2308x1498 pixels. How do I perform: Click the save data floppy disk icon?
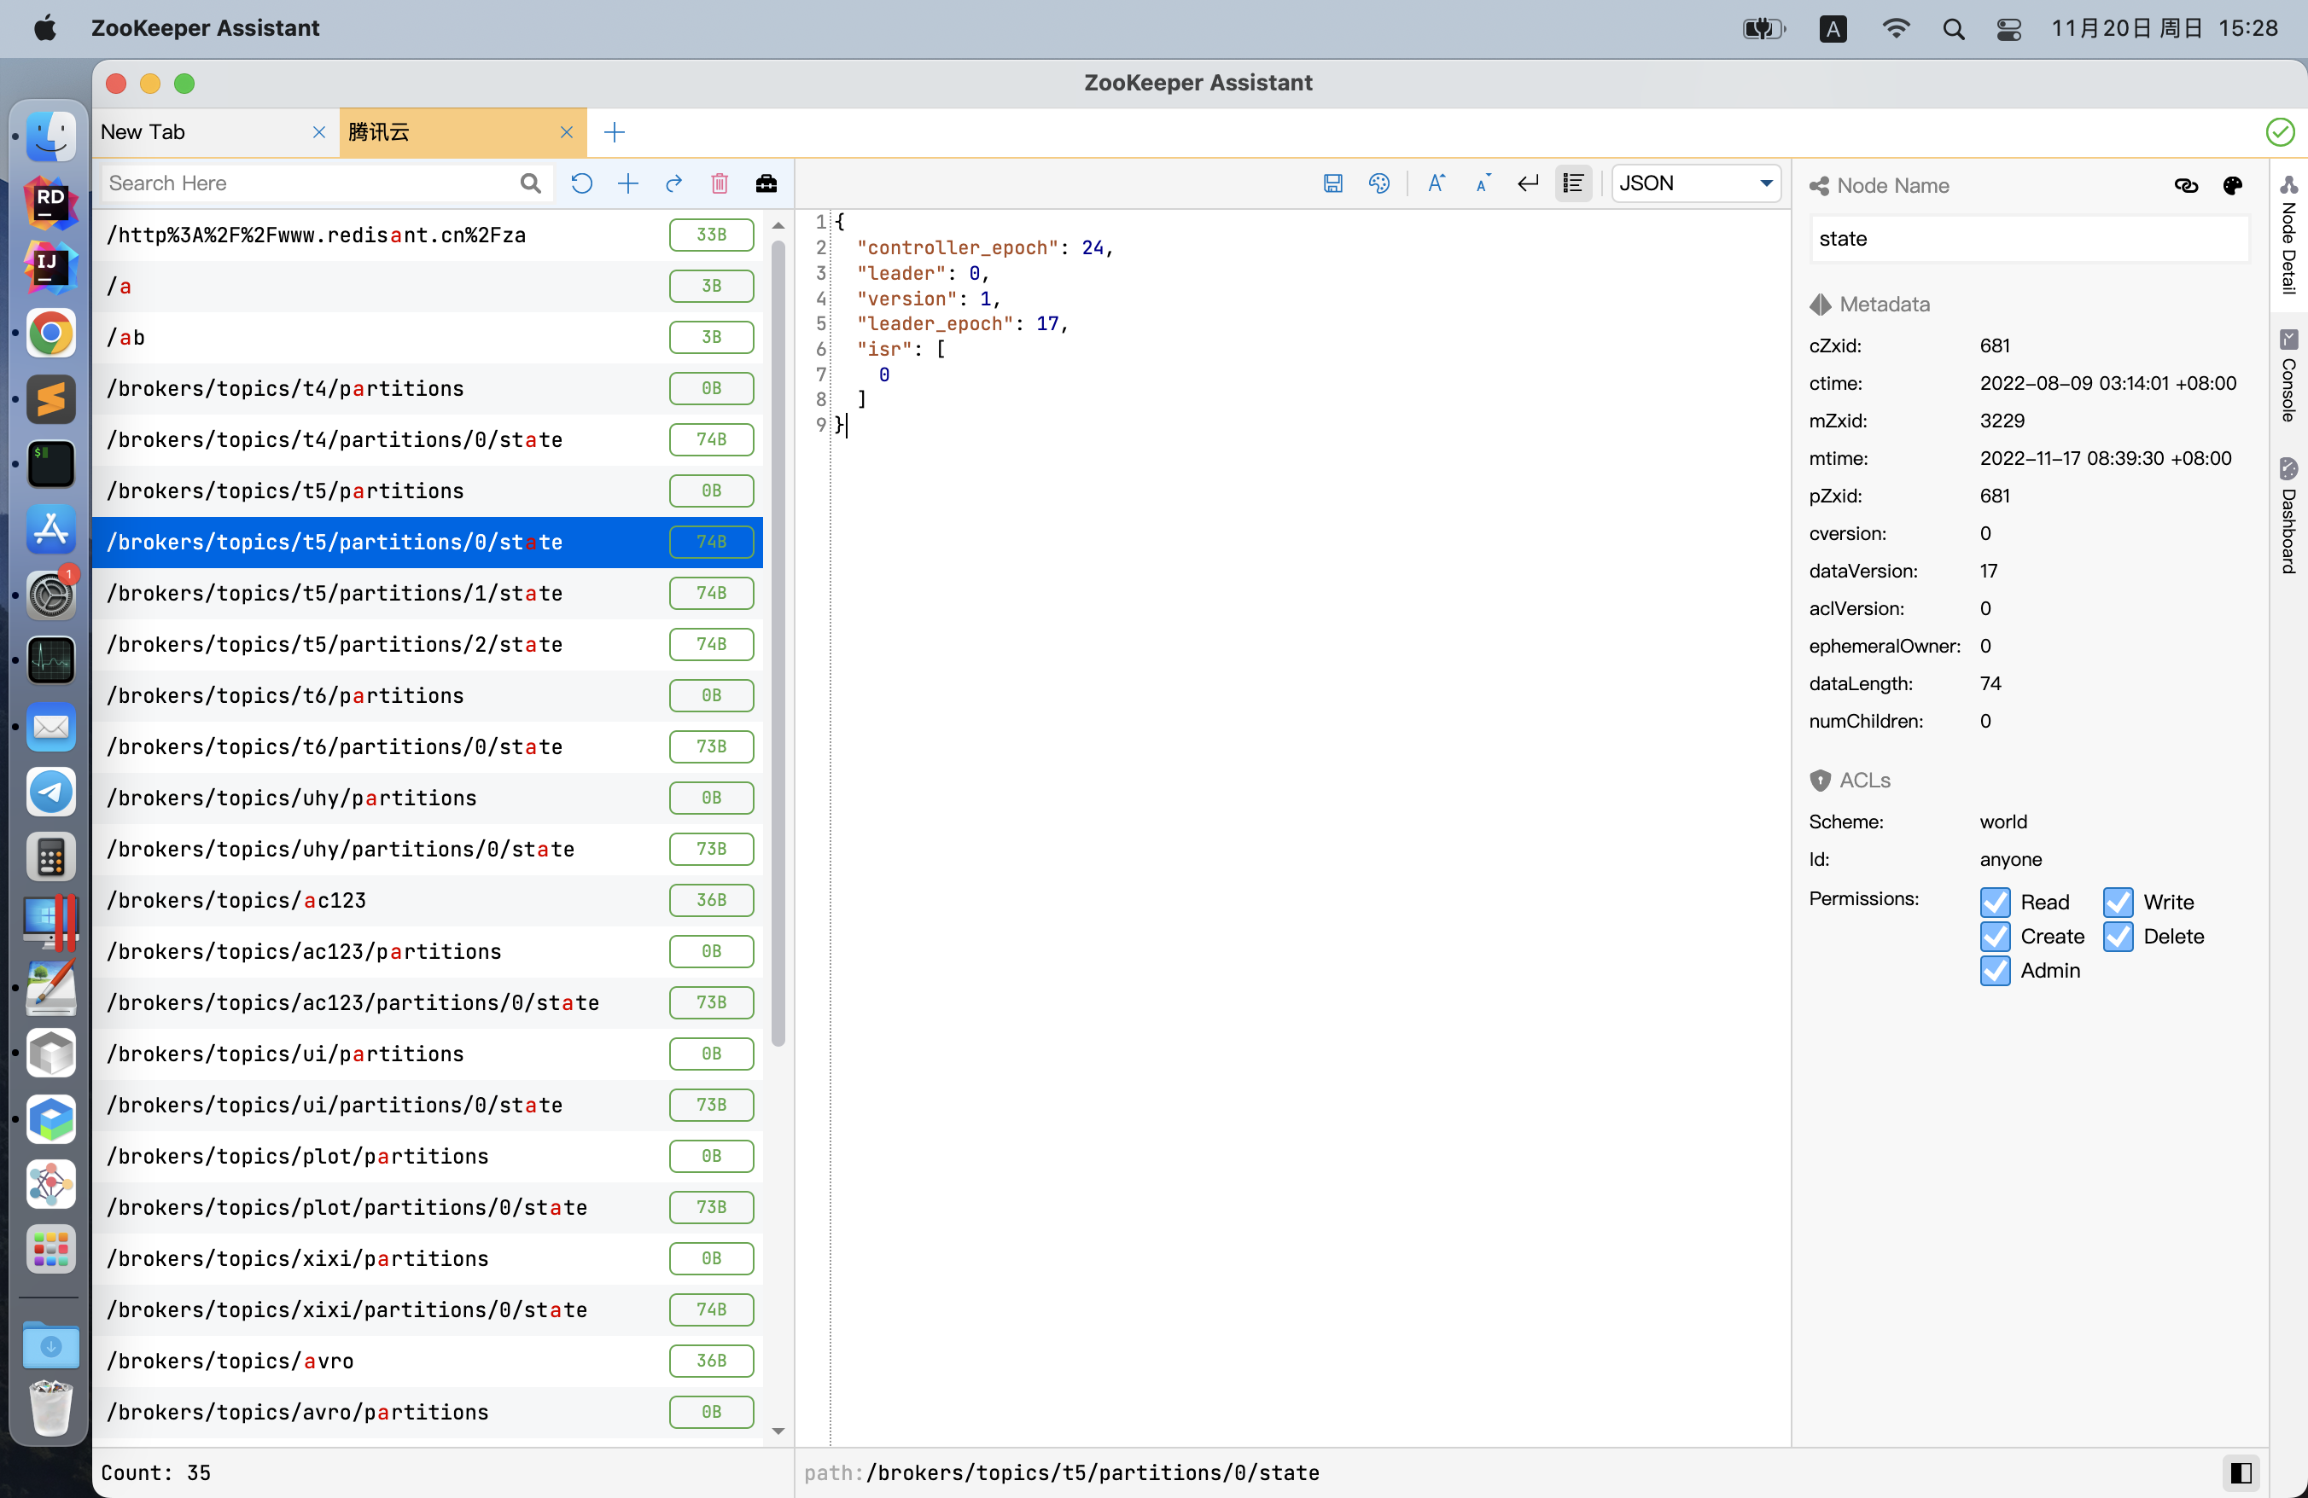coord(1332,183)
